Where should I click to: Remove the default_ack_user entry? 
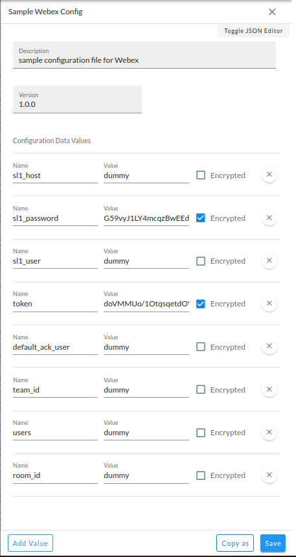click(x=269, y=347)
